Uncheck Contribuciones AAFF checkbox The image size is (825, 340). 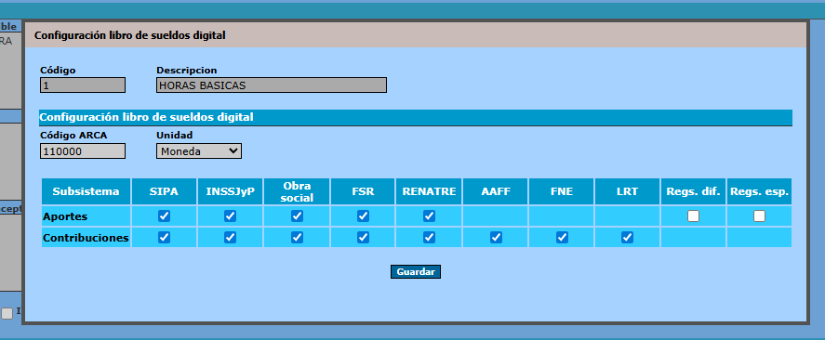[x=496, y=238]
